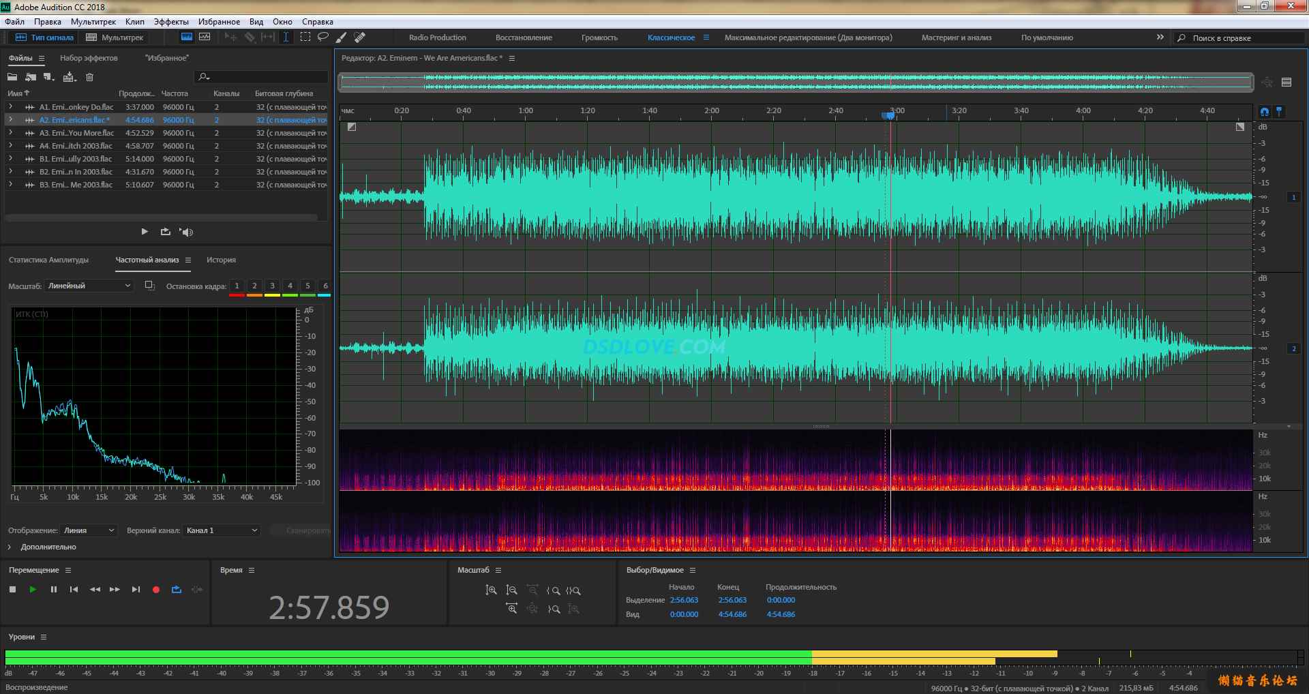
Task: Toggle Files panel auto-play speaker icon
Action: click(x=186, y=232)
